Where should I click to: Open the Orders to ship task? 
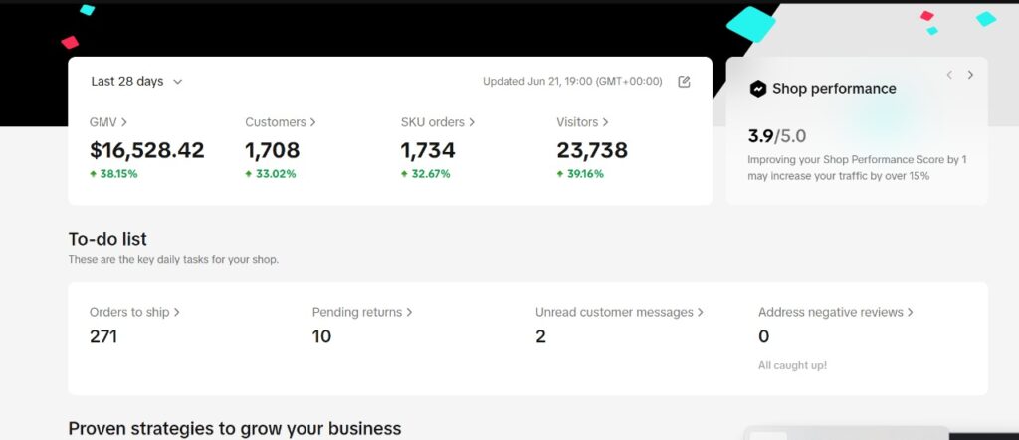click(x=134, y=312)
